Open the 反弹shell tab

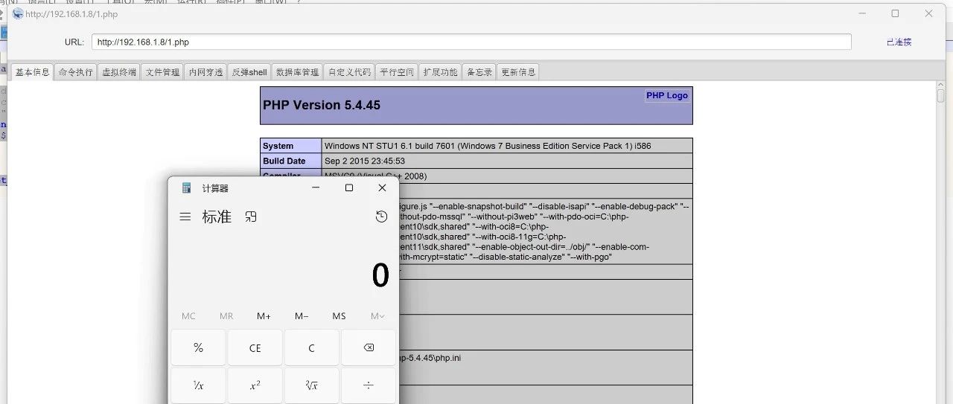pyautogui.click(x=249, y=72)
